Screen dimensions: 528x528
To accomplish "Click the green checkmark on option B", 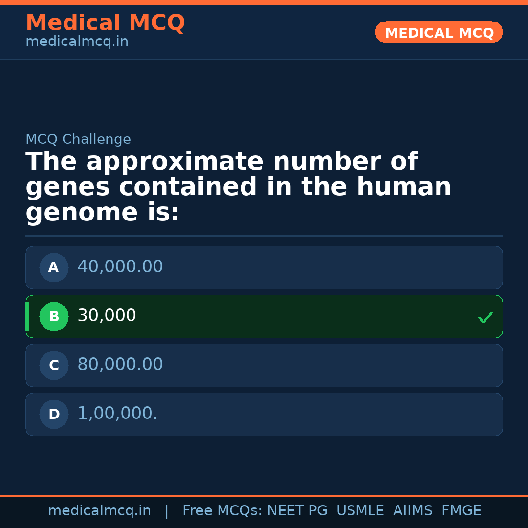I will pyautogui.click(x=485, y=317).
